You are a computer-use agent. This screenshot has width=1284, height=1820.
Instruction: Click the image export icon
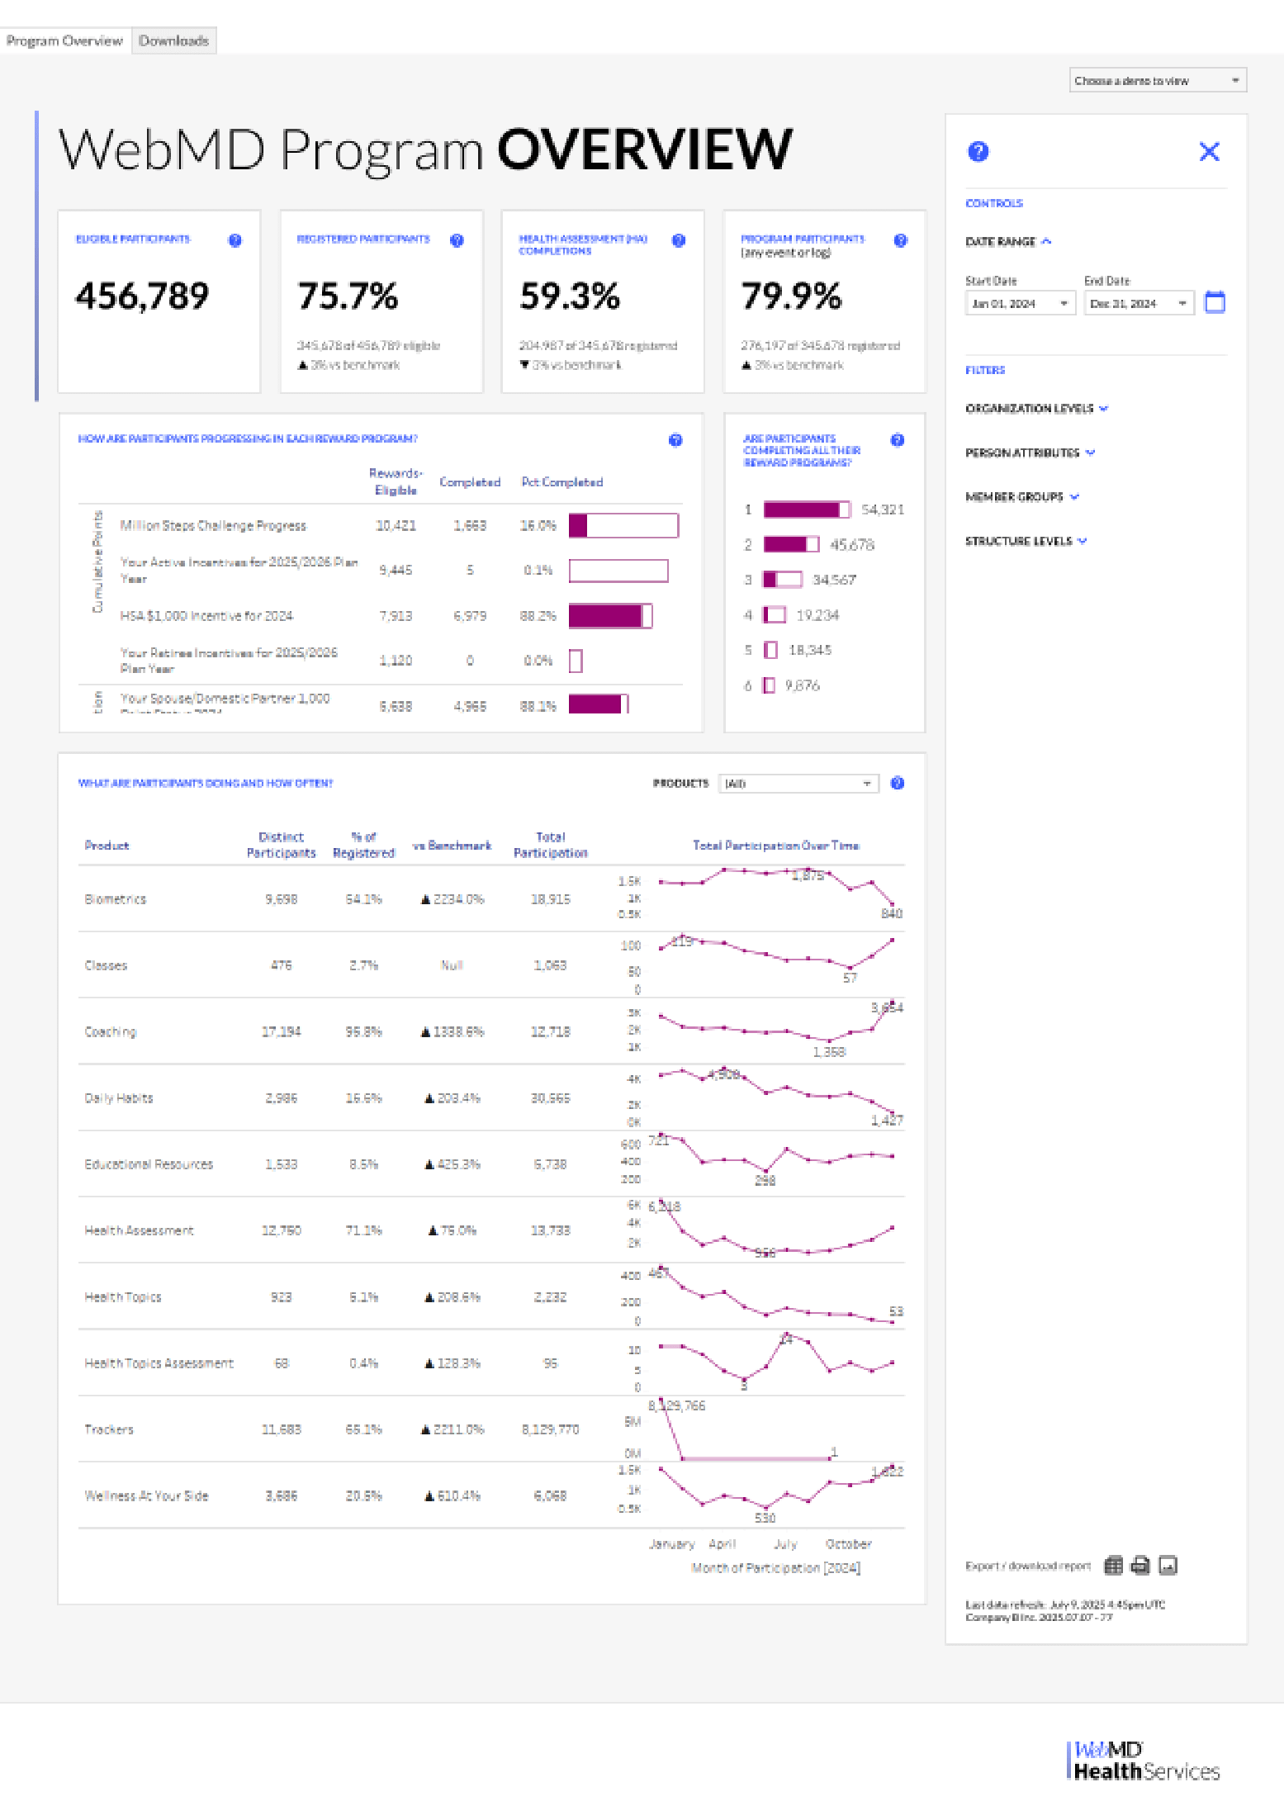tap(1168, 1565)
